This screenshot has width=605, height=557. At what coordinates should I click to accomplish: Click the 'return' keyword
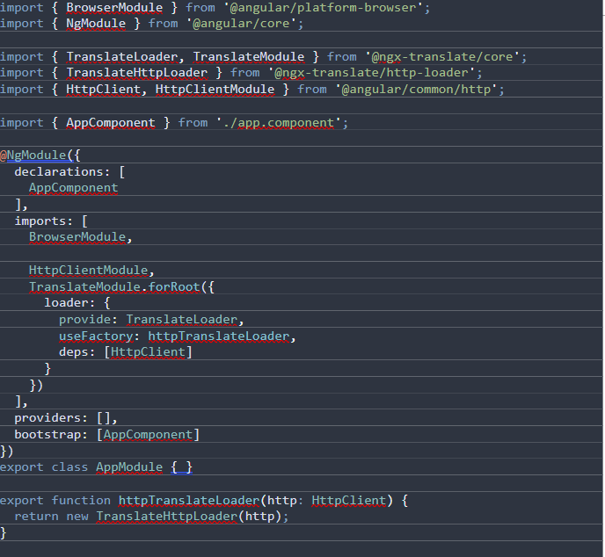(x=37, y=517)
